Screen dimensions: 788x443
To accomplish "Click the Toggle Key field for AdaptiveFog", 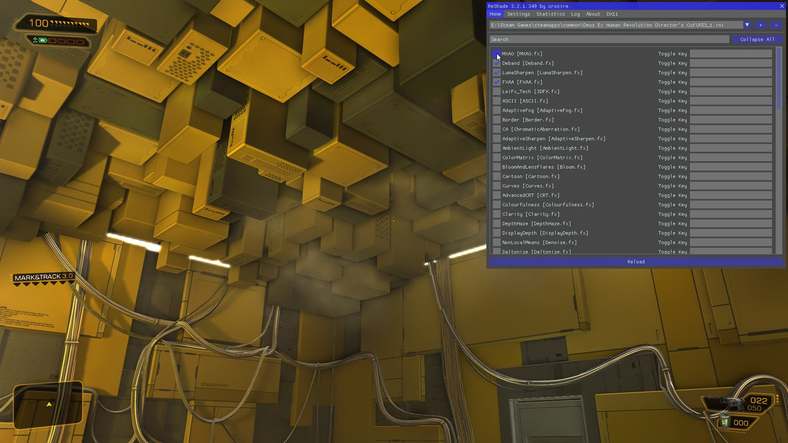I will click(x=731, y=110).
